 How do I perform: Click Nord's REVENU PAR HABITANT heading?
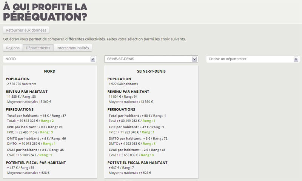tap(27, 92)
